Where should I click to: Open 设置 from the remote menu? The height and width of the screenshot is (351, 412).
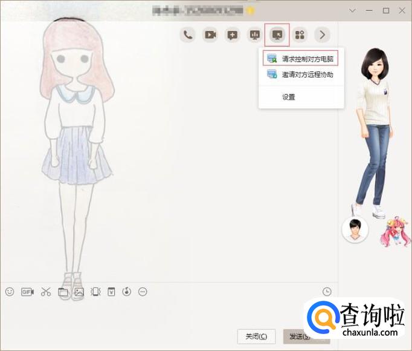tap(289, 97)
